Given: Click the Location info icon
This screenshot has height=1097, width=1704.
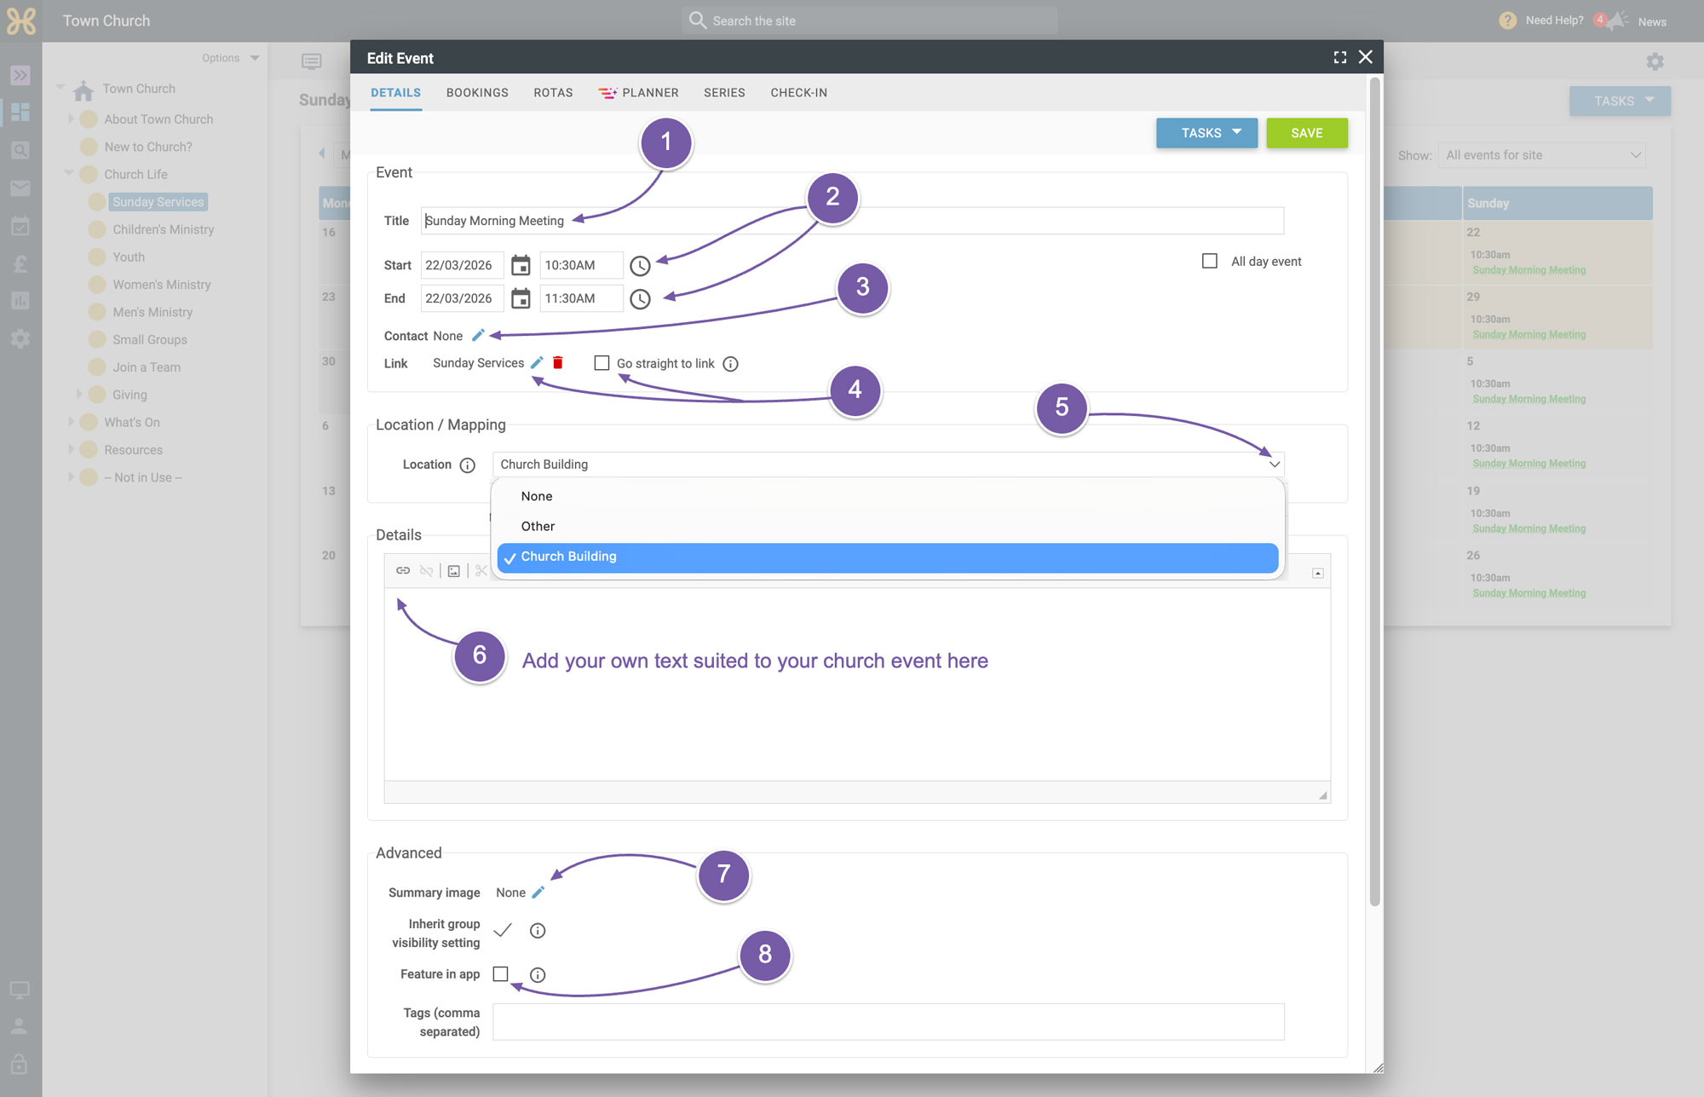Looking at the screenshot, I should (x=467, y=465).
